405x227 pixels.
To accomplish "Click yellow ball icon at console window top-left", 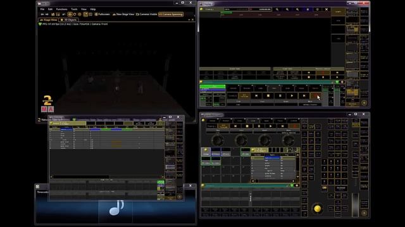I will click(x=203, y=120).
